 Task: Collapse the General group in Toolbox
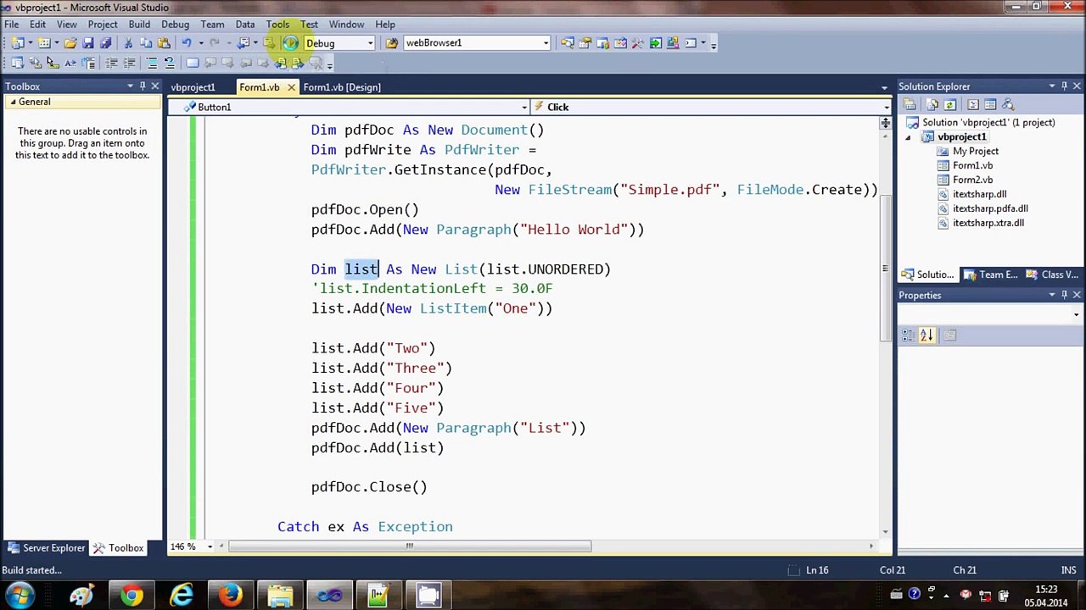[x=12, y=102]
